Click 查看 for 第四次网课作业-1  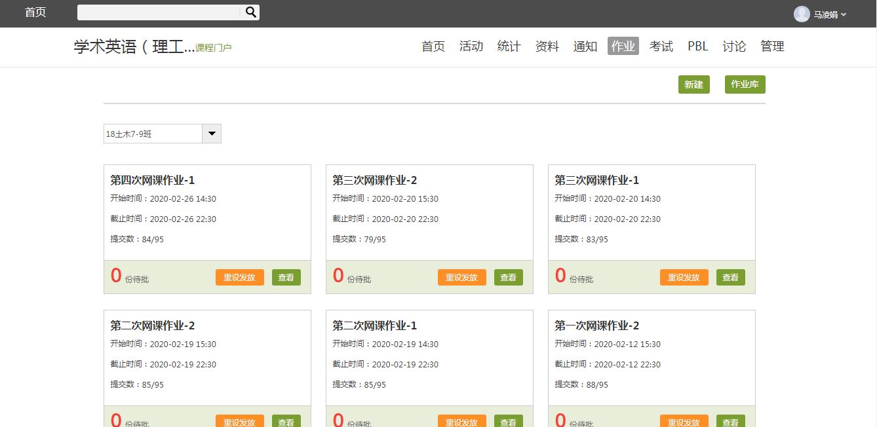pos(286,278)
